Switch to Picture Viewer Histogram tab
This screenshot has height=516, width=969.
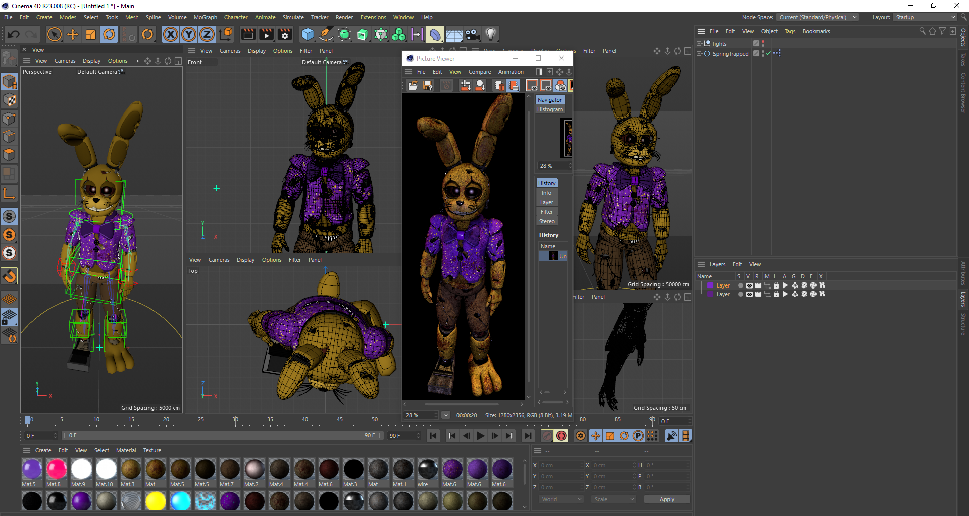point(549,109)
